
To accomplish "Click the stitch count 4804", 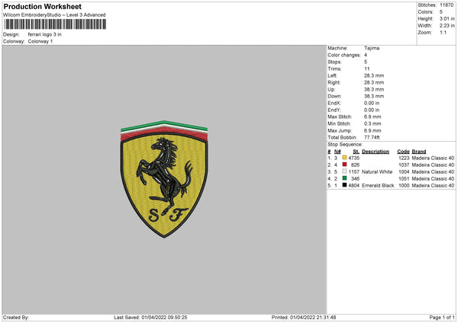I will click(x=353, y=185).
